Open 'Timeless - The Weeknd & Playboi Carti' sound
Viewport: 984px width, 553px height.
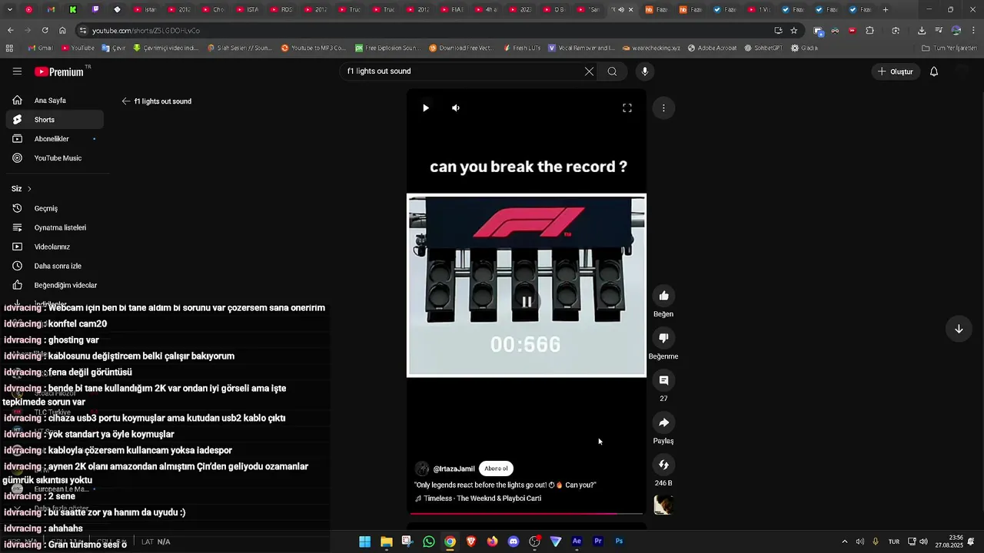482,498
